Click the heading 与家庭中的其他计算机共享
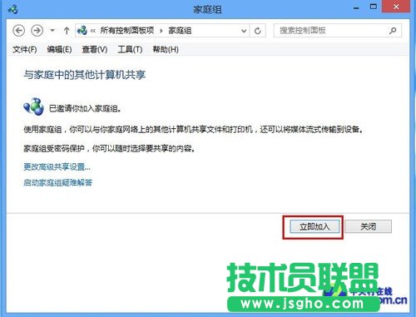The width and height of the screenshot is (416, 317). [x=85, y=75]
